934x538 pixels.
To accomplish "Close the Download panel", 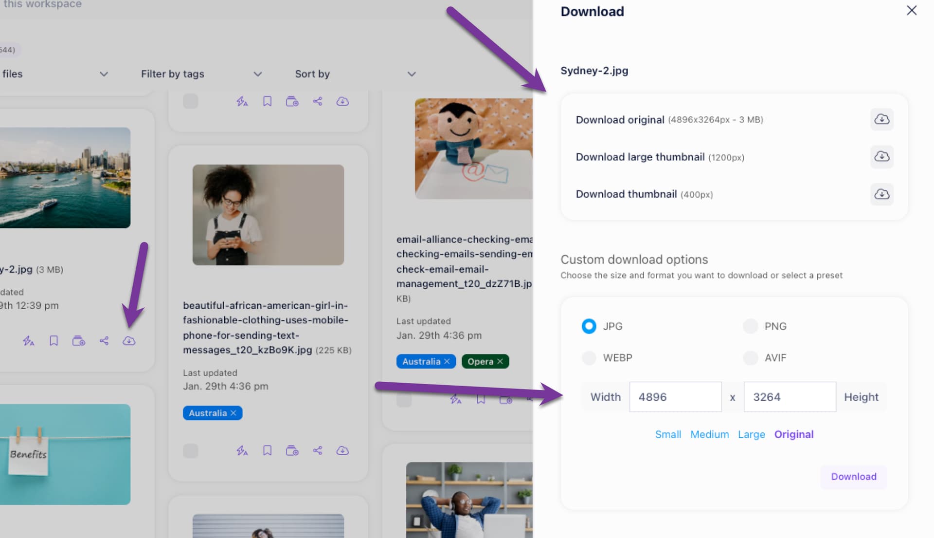I will pyautogui.click(x=912, y=11).
